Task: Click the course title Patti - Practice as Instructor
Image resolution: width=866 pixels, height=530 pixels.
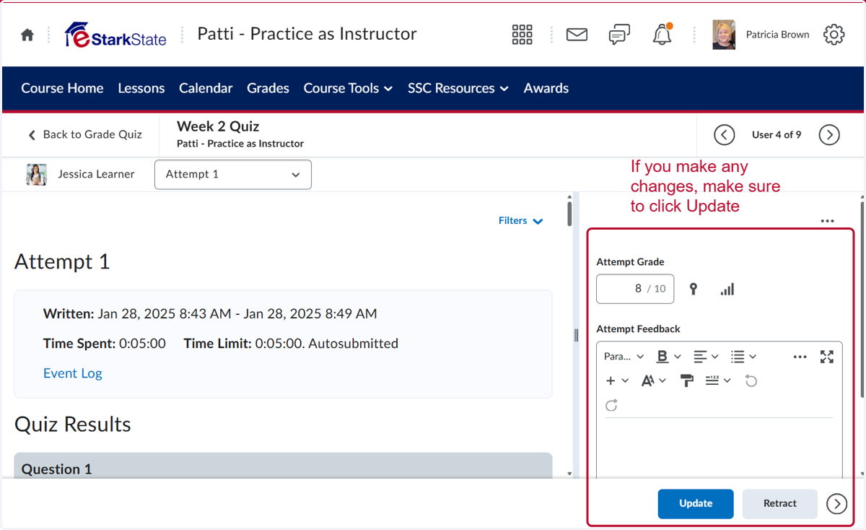Action: point(307,34)
